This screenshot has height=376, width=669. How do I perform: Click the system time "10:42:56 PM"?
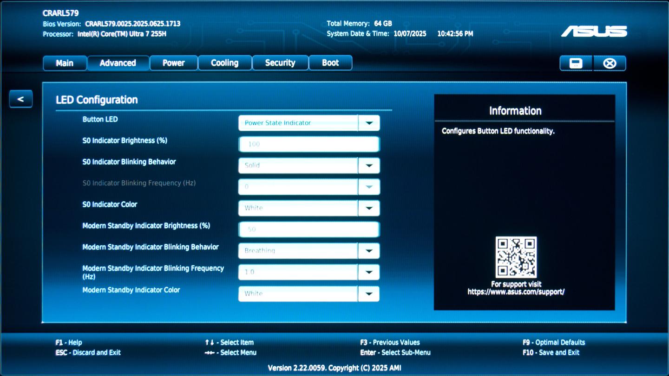(455, 34)
